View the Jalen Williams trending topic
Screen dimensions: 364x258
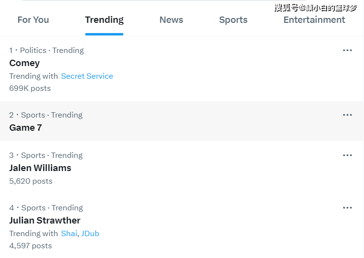click(x=40, y=168)
